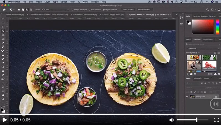Select the Crop tool
This screenshot has width=221, height=125.
(3, 35)
